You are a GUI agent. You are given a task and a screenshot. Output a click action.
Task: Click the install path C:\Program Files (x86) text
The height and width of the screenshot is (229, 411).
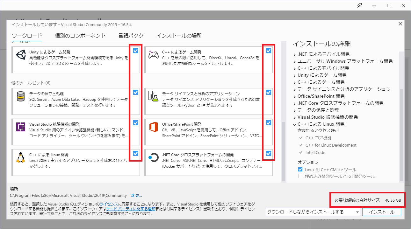(68, 195)
